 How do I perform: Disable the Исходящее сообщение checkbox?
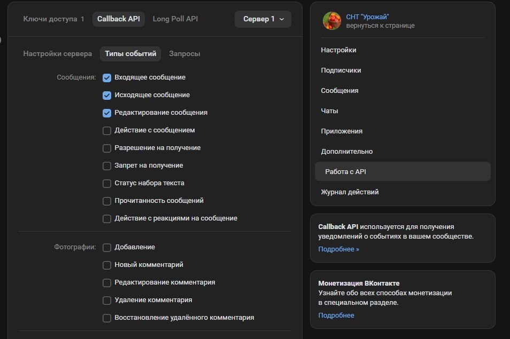[x=107, y=96]
